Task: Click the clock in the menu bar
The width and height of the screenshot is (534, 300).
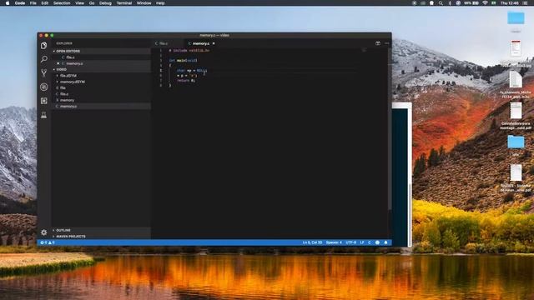Action: point(510,3)
